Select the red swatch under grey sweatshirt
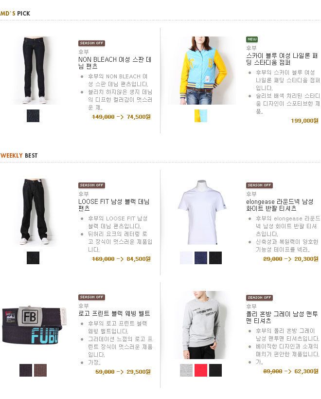321x399 pixels. pyautogui.click(x=201, y=370)
